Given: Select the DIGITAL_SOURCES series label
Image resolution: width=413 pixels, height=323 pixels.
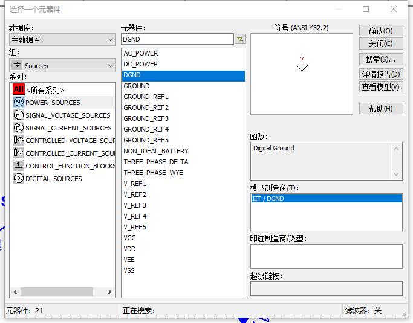Looking at the screenshot, I should [x=54, y=179].
